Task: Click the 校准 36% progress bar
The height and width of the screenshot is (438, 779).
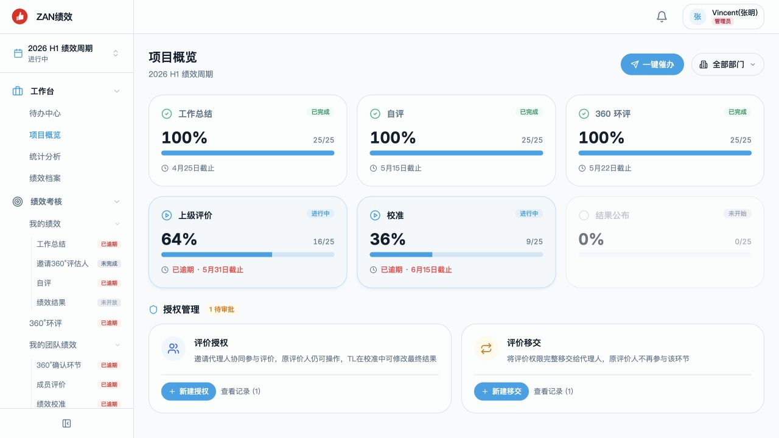Action: [x=456, y=254]
